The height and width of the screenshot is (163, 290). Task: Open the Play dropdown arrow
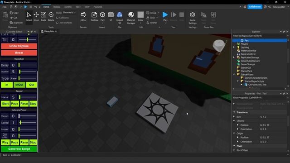click(165, 23)
